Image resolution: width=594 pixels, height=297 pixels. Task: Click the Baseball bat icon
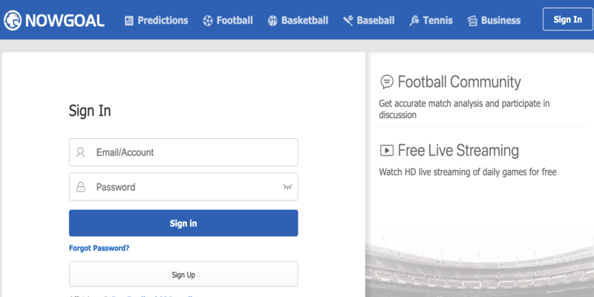point(347,21)
